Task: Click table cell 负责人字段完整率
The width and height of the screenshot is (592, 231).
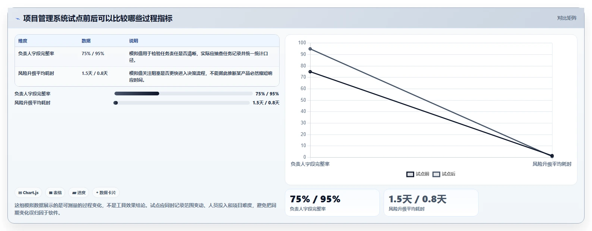Action: point(36,54)
